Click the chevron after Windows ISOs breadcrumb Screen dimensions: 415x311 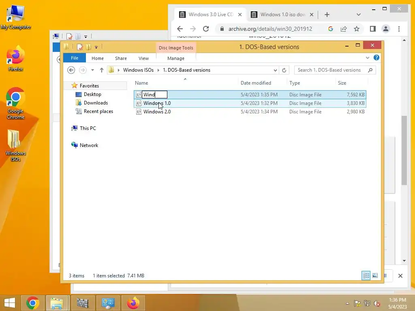[158, 70]
